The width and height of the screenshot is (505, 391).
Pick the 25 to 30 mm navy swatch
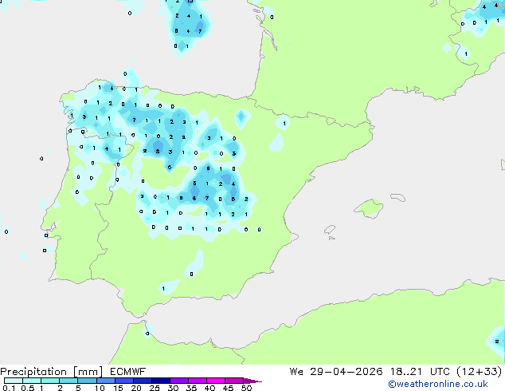point(160,381)
